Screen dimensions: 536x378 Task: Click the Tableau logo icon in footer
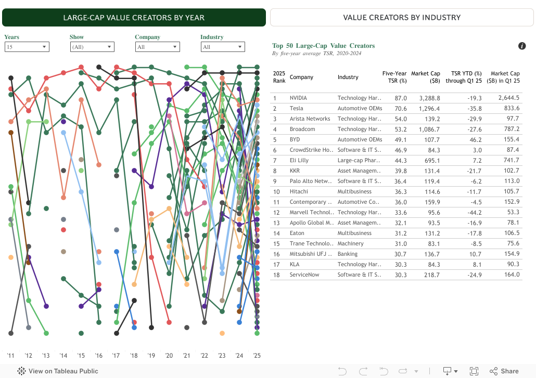pyautogui.click(x=21, y=371)
